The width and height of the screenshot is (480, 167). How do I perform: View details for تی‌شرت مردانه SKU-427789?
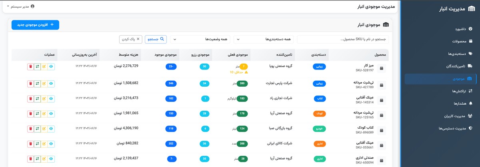tap(51, 83)
